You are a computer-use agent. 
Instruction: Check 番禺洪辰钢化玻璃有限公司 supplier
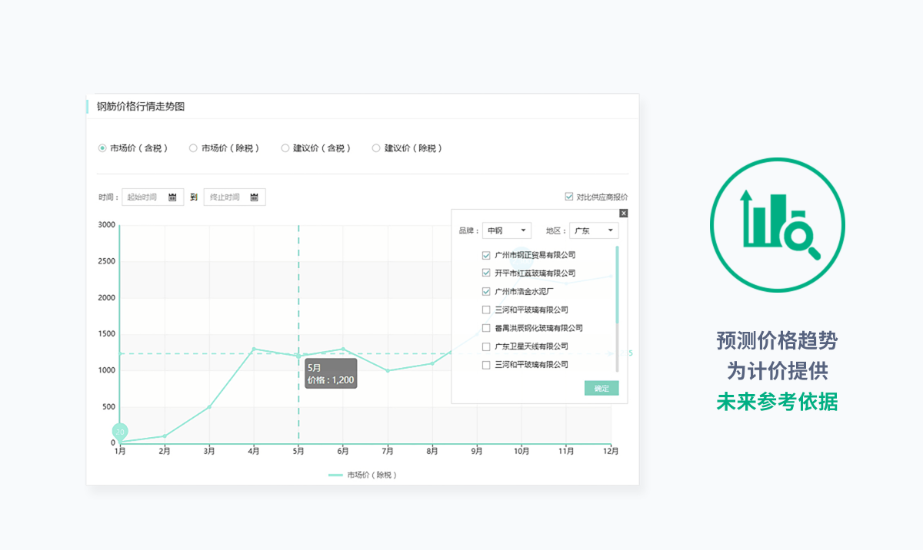(x=486, y=329)
